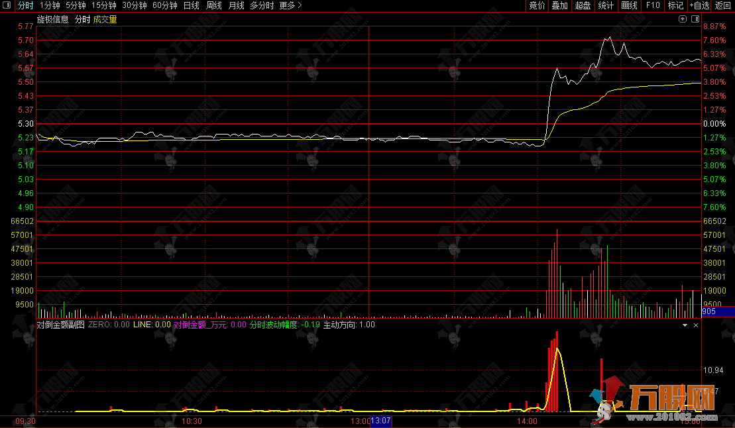Open the 超盘 toolbar button
Image resolution: width=735 pixels, height=428 pixels.
click(x=583, y=5)
